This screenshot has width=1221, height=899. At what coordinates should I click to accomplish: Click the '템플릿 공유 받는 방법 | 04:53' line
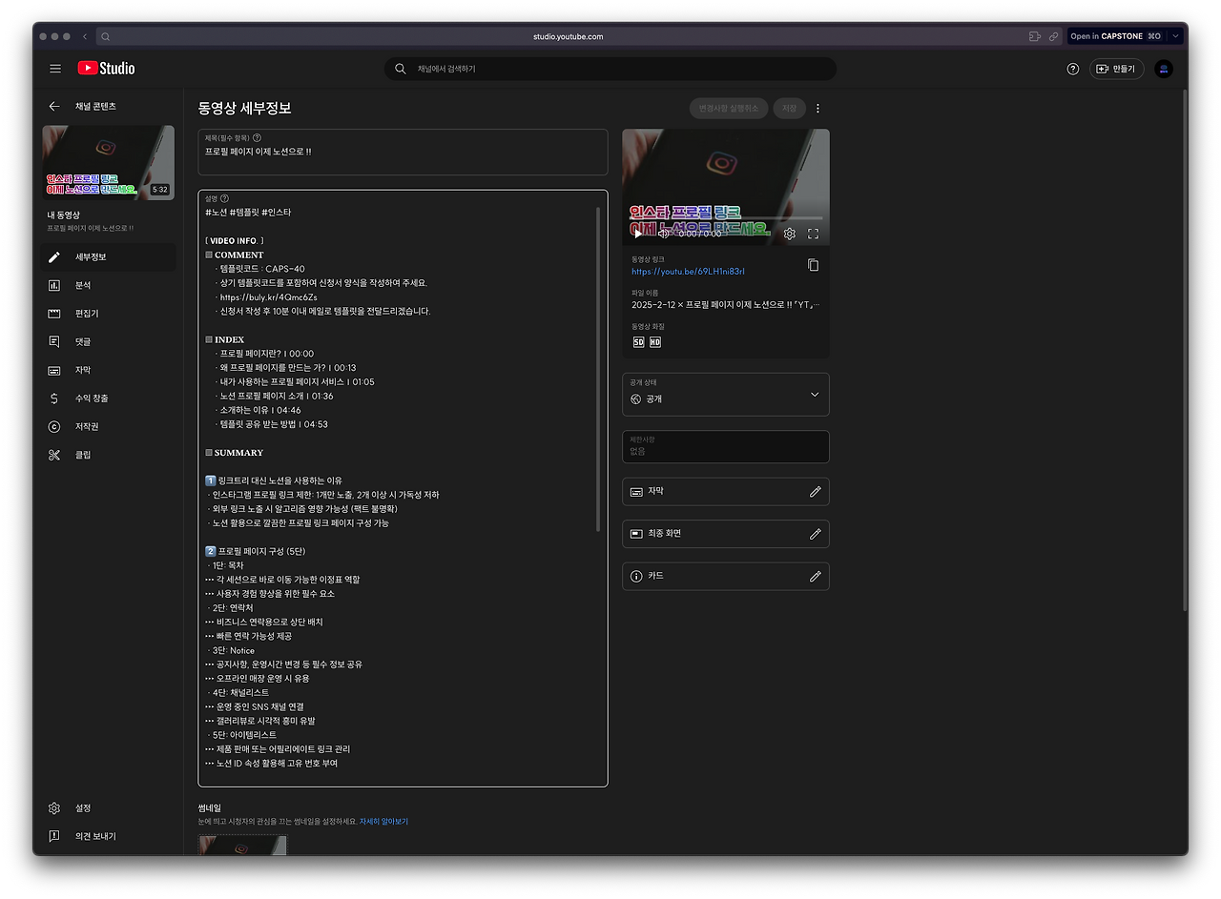[273, 424]
